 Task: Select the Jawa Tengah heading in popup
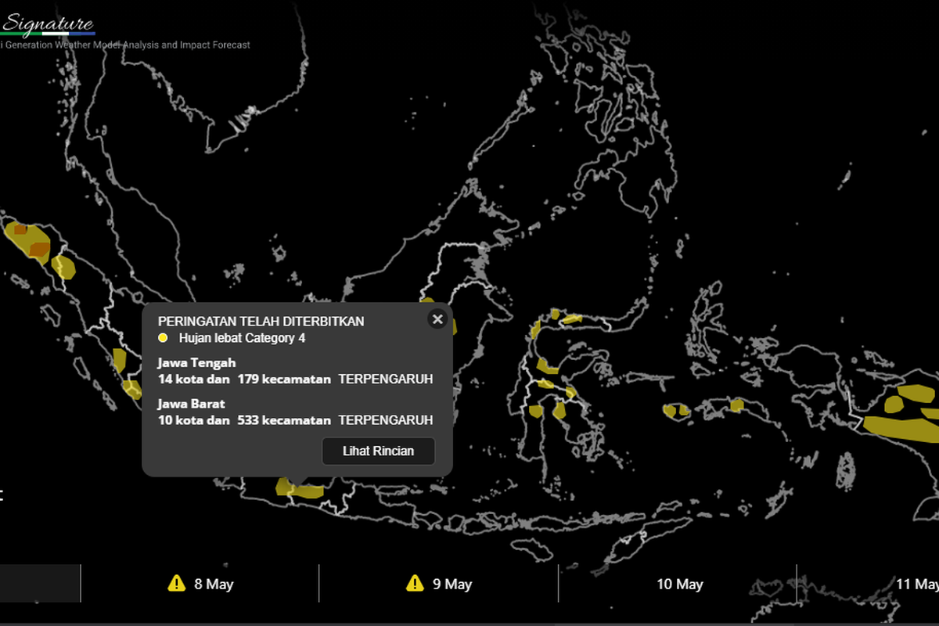[196, 362]
